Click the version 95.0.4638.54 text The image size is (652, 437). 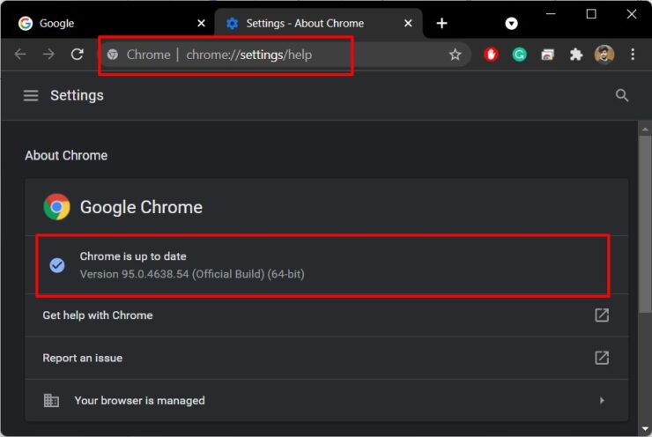click(x=192, y=274)
